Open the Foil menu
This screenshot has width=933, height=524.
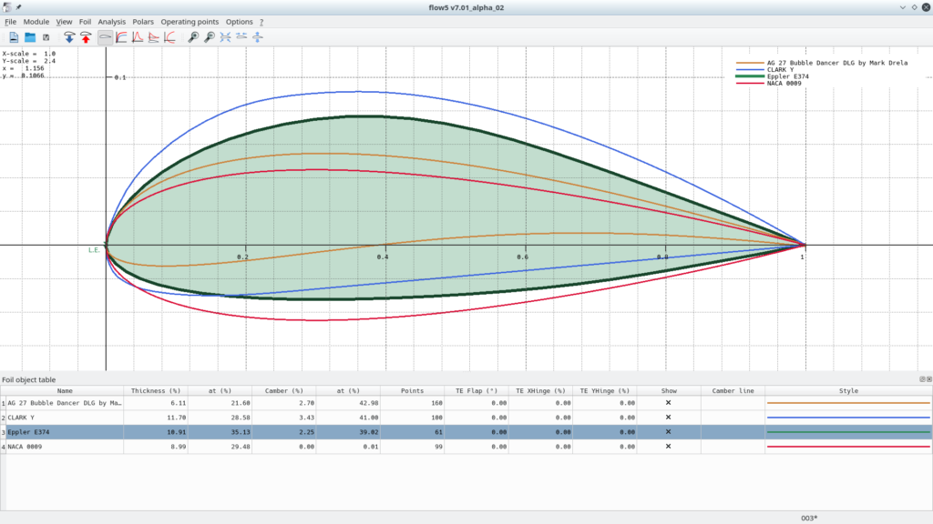click(x=85, y=21)
